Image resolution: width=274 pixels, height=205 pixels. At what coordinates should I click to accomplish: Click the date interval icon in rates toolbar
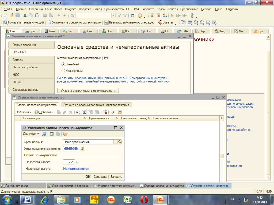pyautogui.click(x=78, y=112)
